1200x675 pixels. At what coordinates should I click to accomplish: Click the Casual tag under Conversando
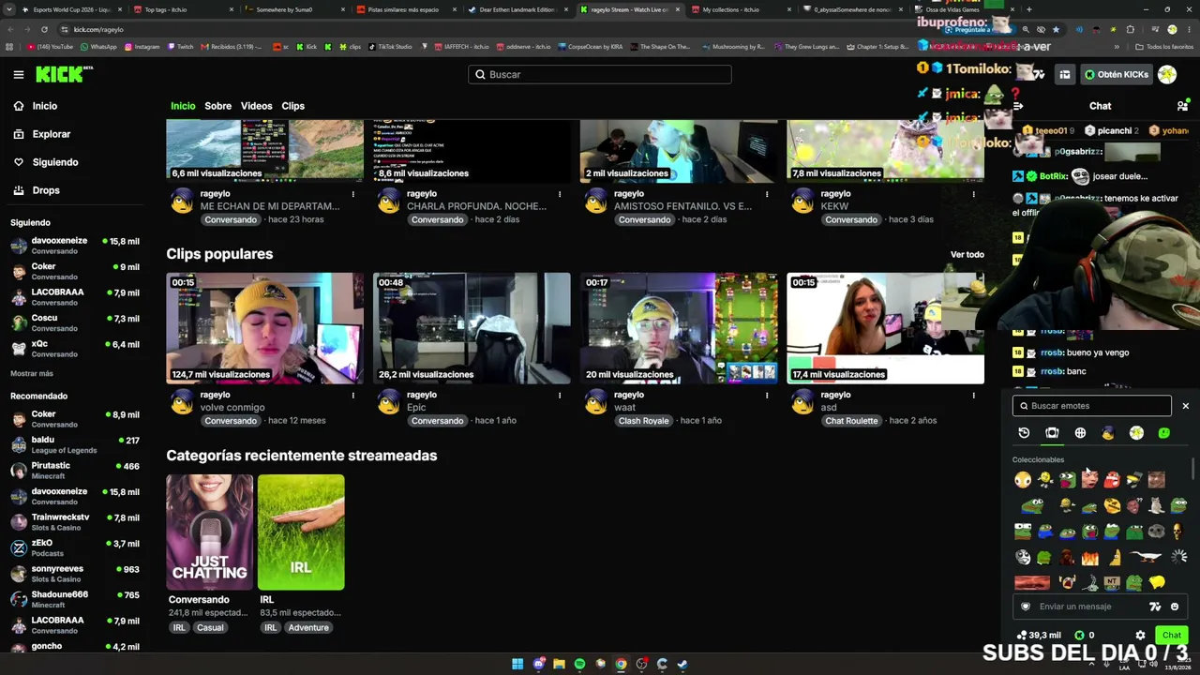click(x=210, y=627)
